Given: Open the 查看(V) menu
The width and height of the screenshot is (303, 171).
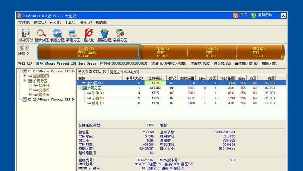Looking at the screenshot, I should 86,22.
